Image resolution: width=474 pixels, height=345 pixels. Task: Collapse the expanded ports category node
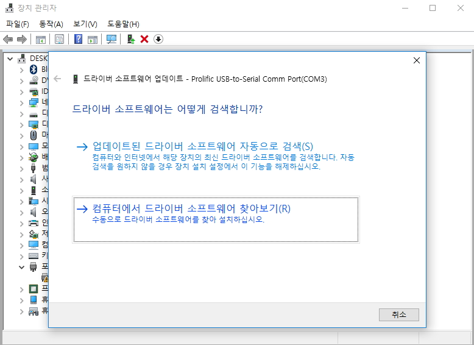[x=22, y=267]
